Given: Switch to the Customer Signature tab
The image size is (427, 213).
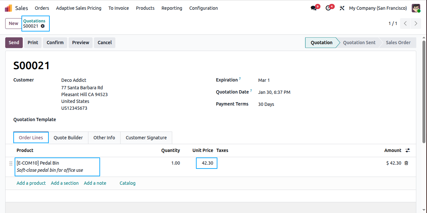Looking at the screenshot, I should click(146, 138).
